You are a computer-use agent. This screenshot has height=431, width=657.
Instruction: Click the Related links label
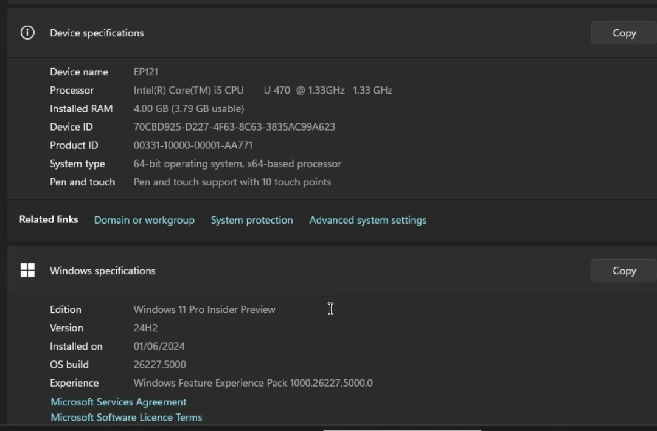[x=49, y=219]
